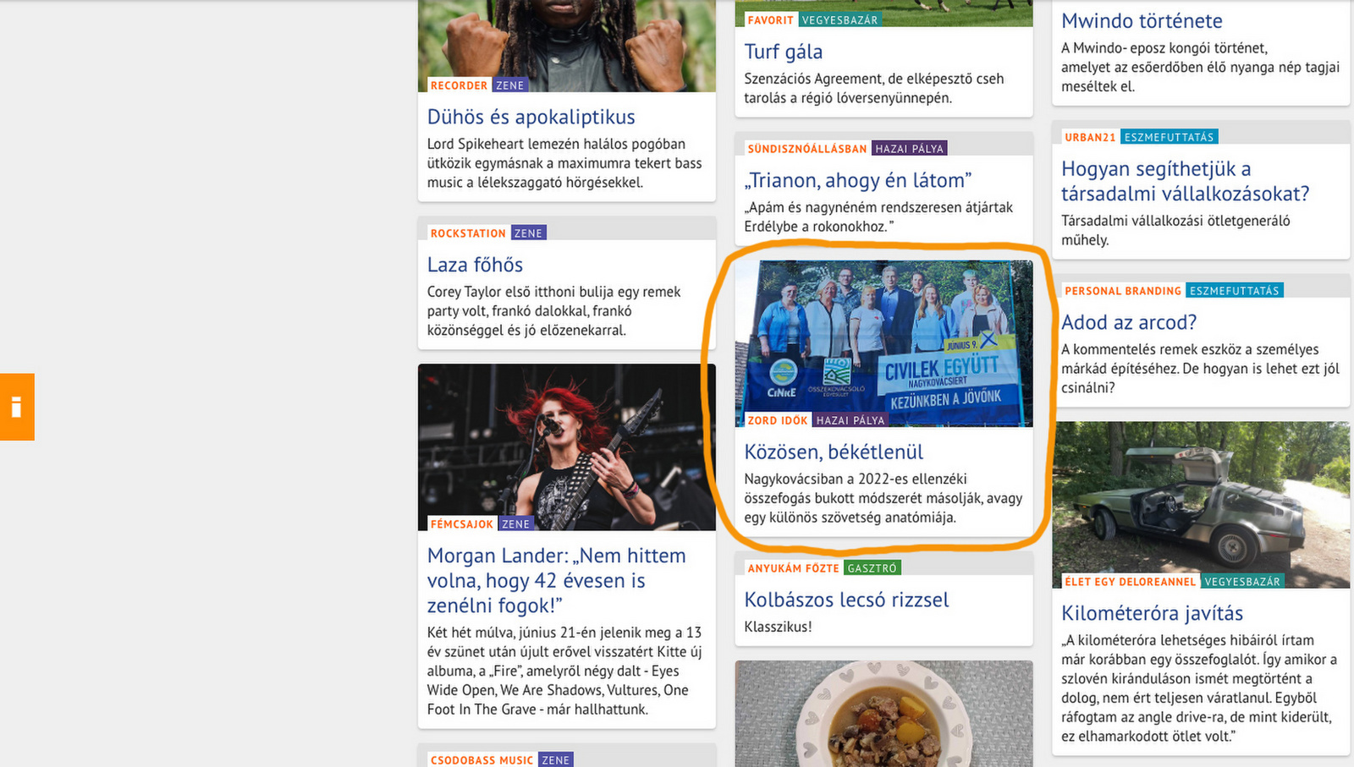Click summary starting "A kommentelés remek eszköz"

[1200, 369]
